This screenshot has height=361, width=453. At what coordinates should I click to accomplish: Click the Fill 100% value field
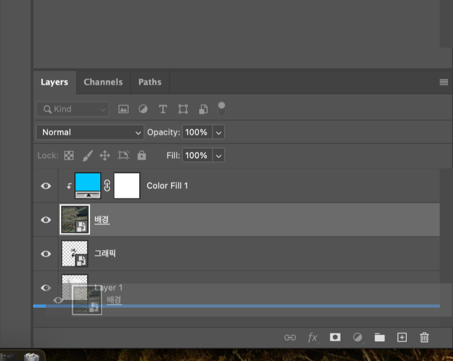pos(197,156)
